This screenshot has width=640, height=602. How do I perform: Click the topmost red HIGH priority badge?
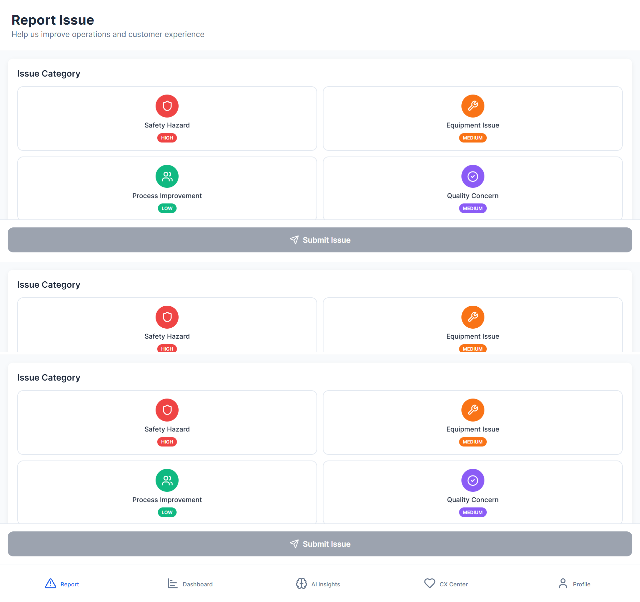[x=167, y=138]
